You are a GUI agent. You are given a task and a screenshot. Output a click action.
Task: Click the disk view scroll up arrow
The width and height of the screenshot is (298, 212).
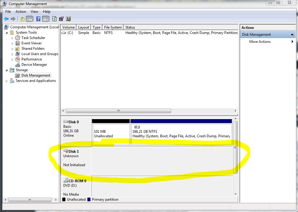(236, 119)
